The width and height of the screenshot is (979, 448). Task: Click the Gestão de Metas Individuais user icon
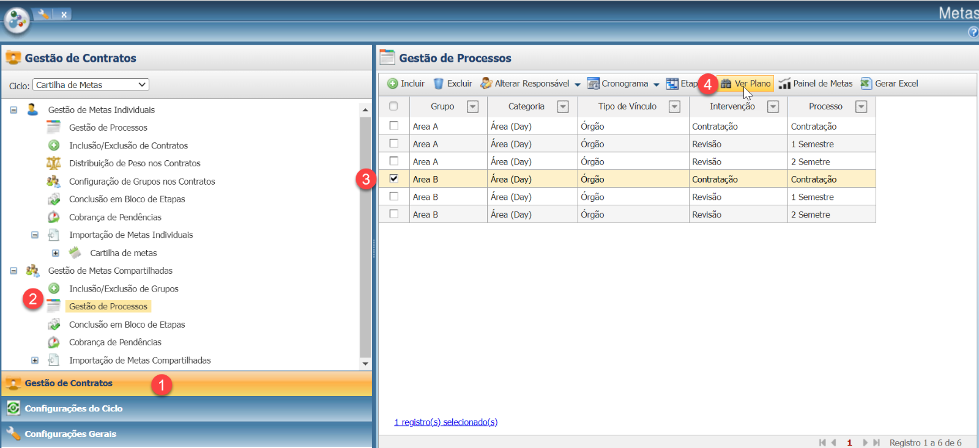(32, 109)
